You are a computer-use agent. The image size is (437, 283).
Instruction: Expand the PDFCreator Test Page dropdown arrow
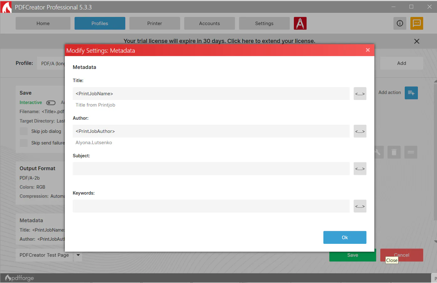coord(78,255)
